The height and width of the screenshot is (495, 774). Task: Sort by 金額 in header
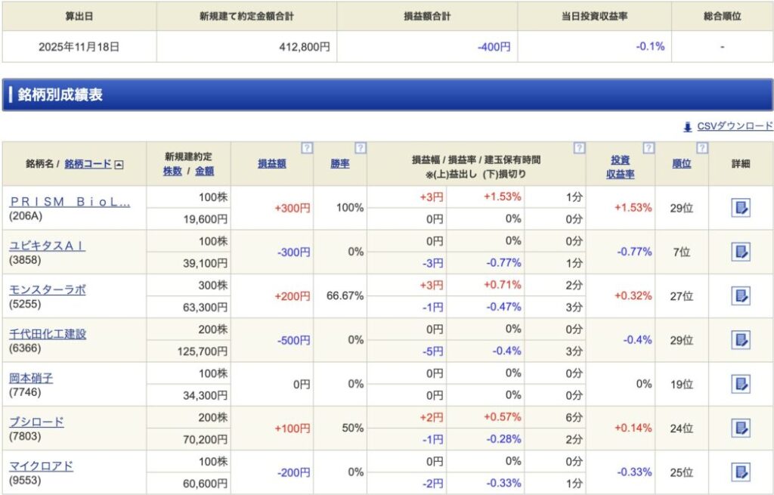tap(204, 172)
